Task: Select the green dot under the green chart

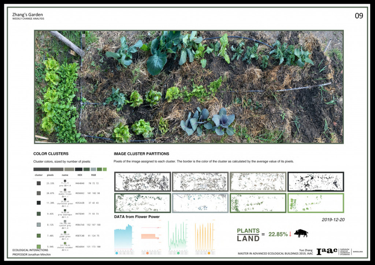Action: coord(178,253)
